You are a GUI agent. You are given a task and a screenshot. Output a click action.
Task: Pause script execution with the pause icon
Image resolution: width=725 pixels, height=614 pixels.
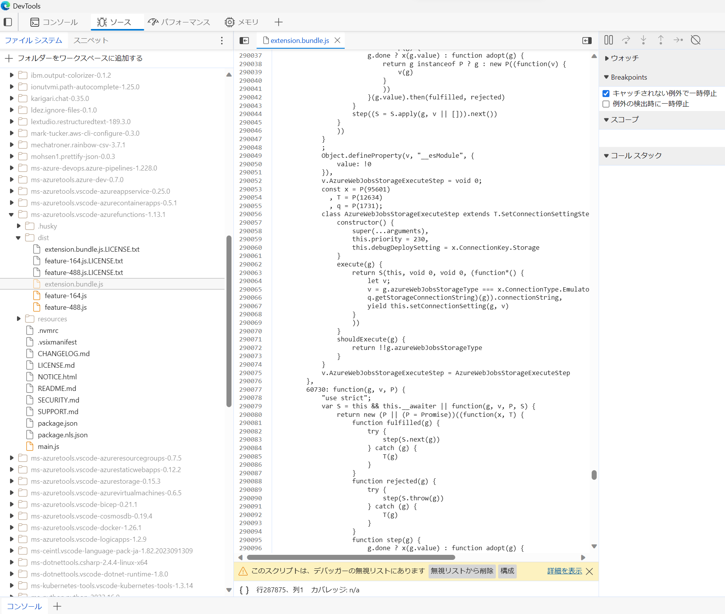tap(608, 40)
